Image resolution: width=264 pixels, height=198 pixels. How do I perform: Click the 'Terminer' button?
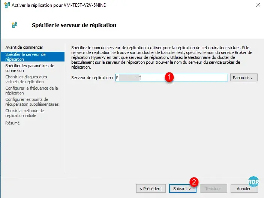[213, 189]
